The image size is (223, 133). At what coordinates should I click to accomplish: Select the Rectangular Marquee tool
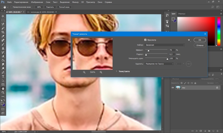point(3,20)
